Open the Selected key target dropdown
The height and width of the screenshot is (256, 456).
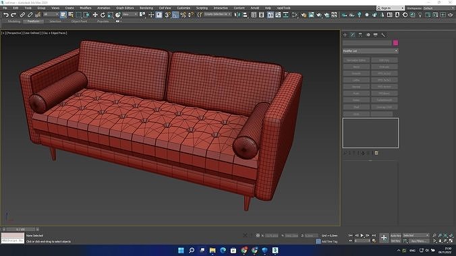coord(416,235)
